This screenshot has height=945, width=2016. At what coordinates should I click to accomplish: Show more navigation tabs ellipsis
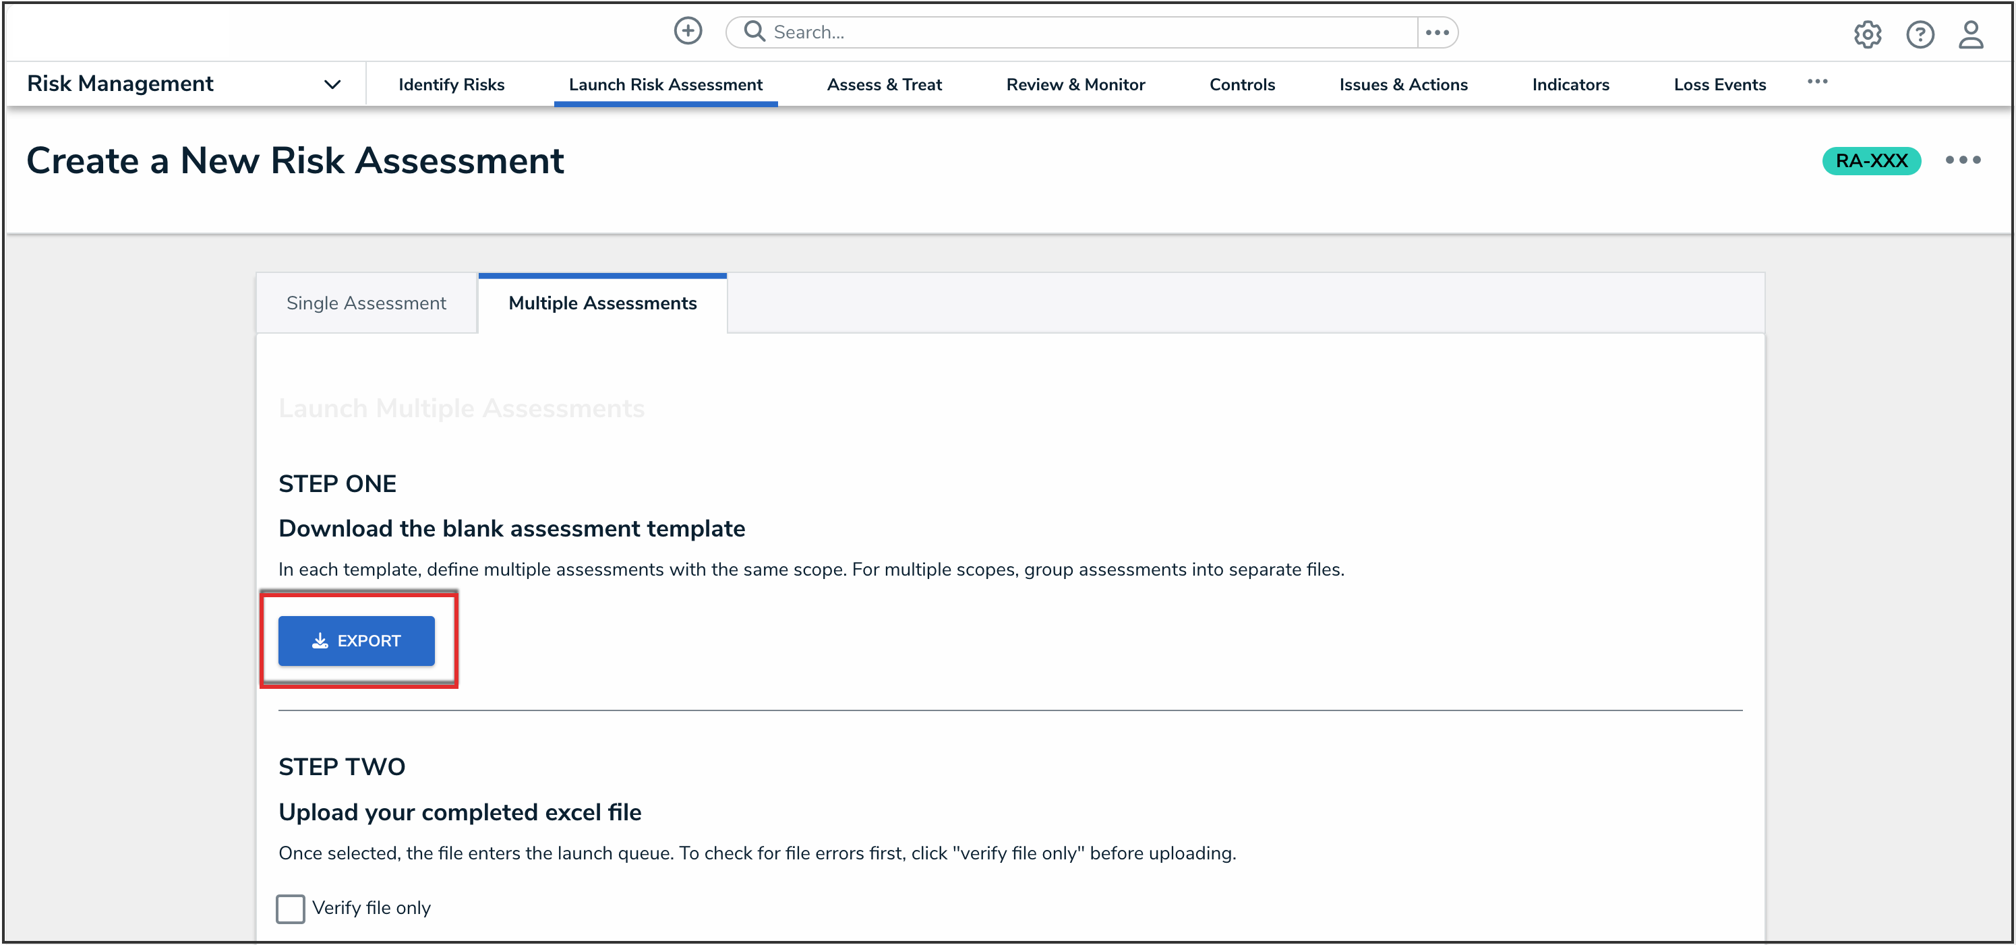pyautogui.click(x=1817, y=82)
